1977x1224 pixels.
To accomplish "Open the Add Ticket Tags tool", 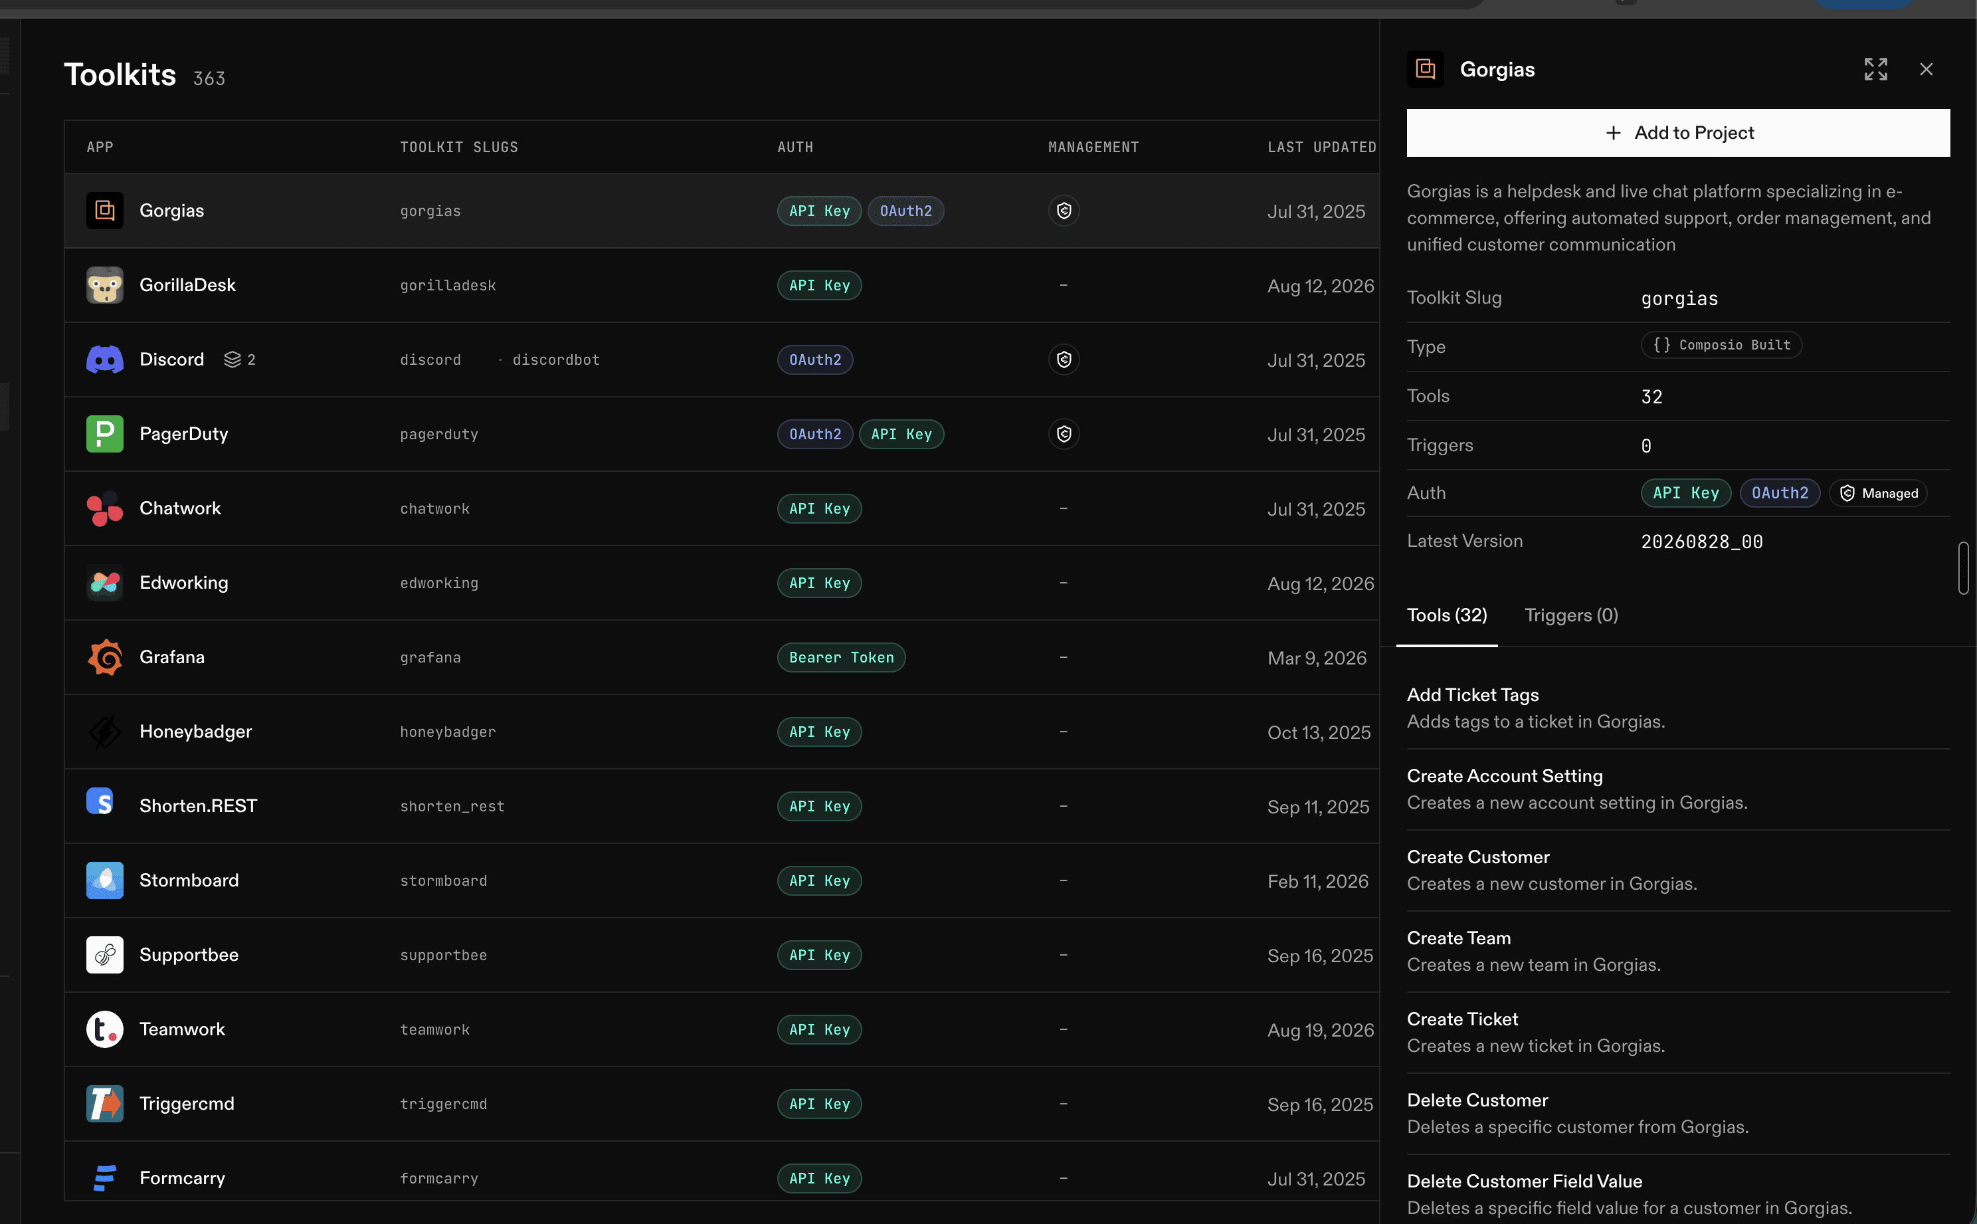I will pyautogui.click(x=1677, y=708).
